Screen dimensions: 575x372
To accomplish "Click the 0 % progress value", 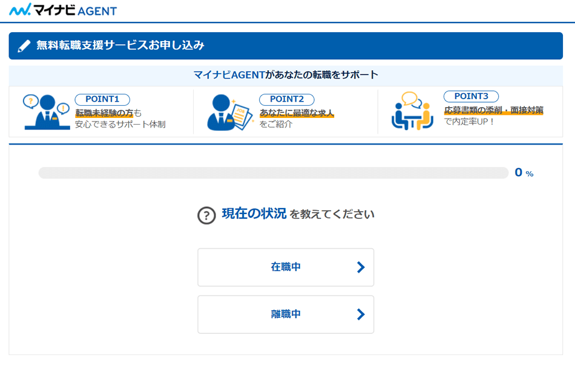I will point(524,172).
